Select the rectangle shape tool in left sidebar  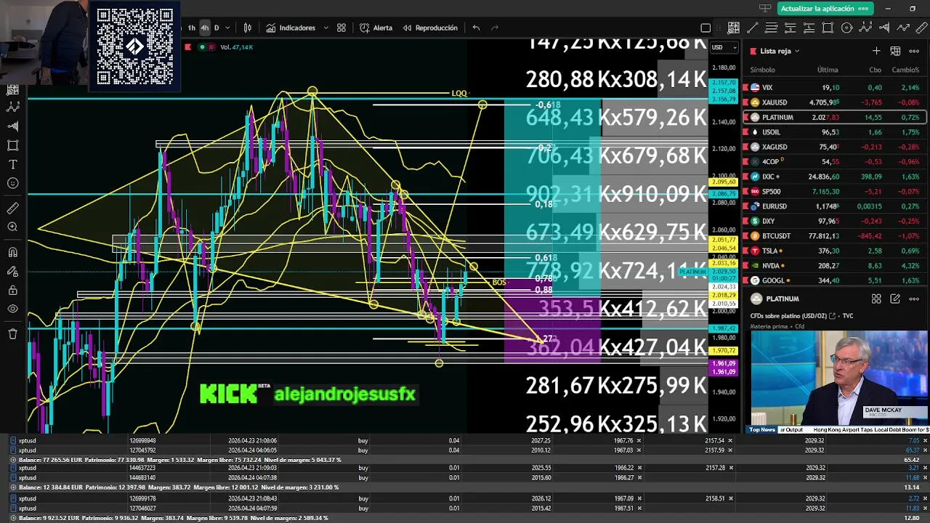(x=12, y=145)
